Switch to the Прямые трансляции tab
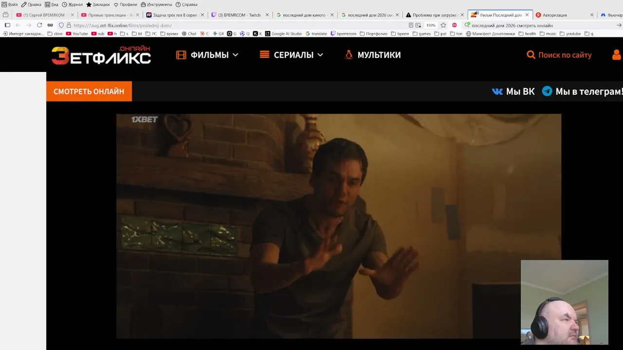Screen dimensions: 623x350 click(x=109, y=15)
